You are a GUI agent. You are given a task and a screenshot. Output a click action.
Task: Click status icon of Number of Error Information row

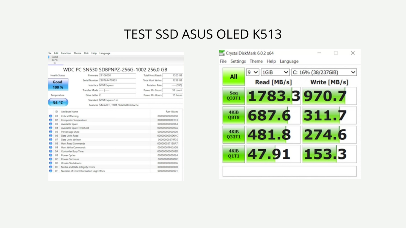click(51, 171)
